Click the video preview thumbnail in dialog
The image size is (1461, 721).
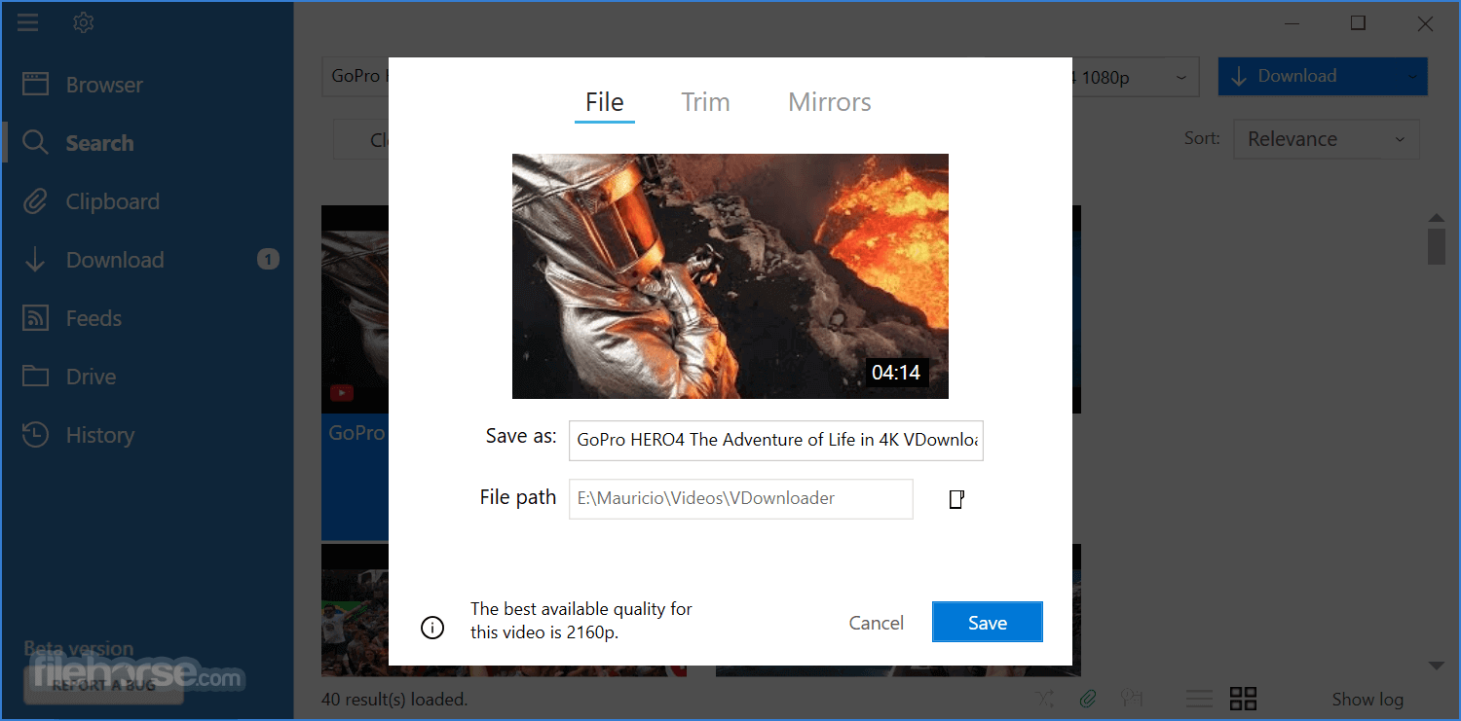click(x=730, y=276)
